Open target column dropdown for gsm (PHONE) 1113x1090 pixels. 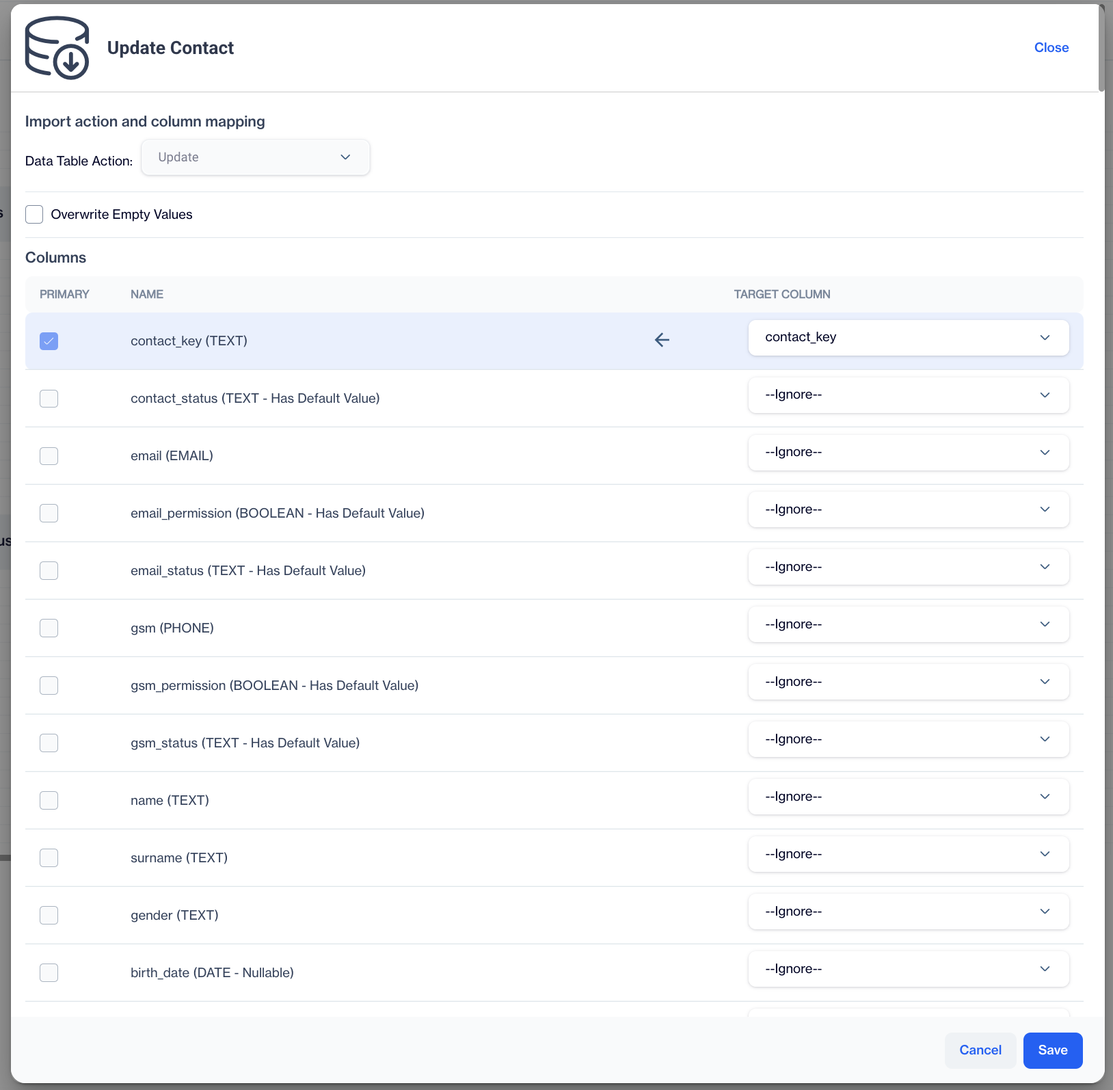pyautogui.click(x=909, y=624)
